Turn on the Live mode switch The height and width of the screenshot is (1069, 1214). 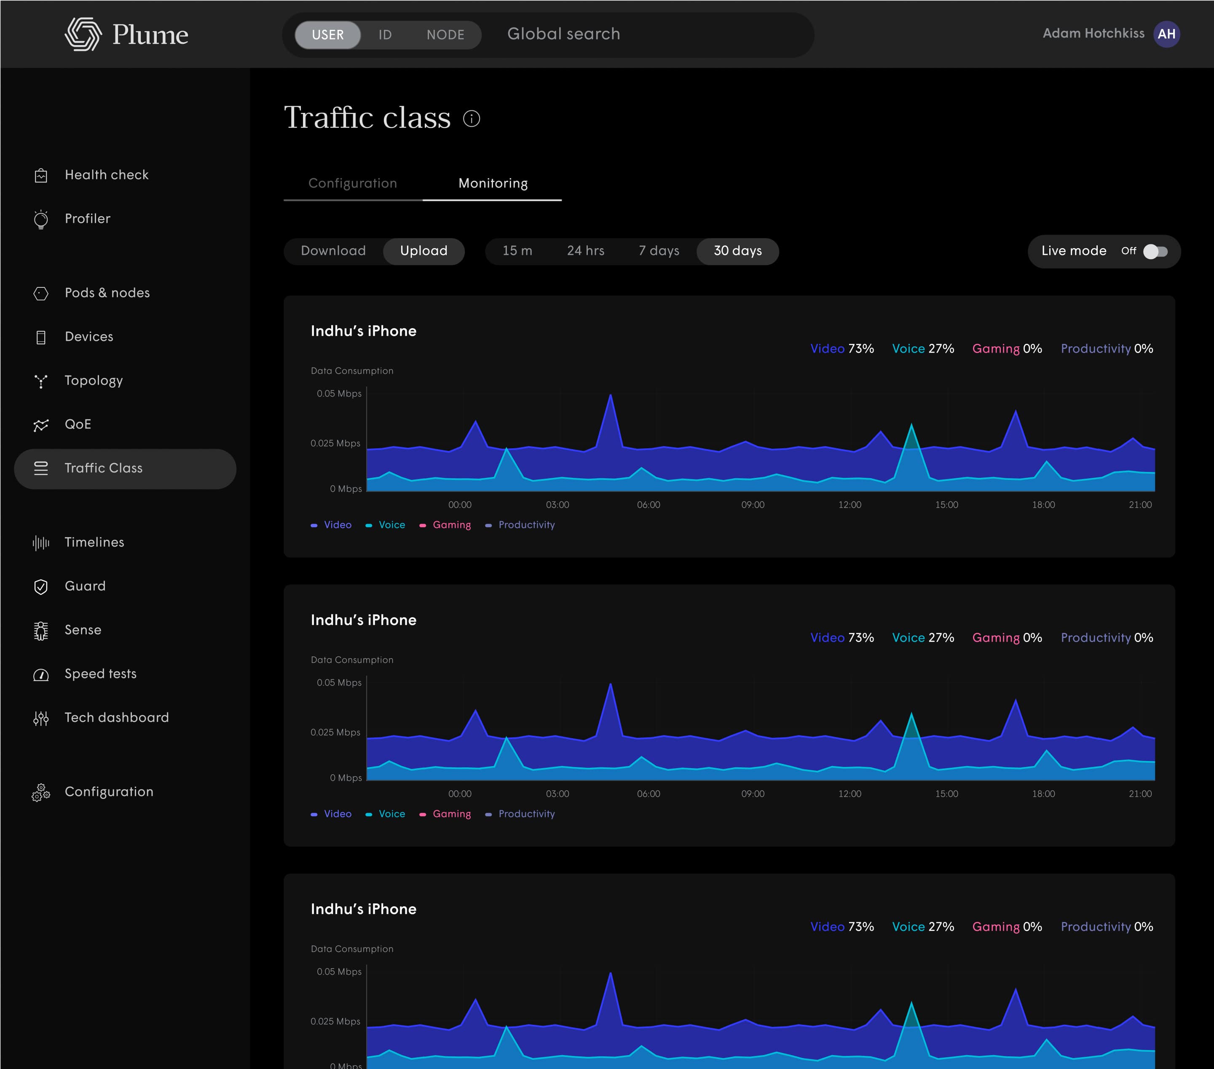coord(1155,251)
